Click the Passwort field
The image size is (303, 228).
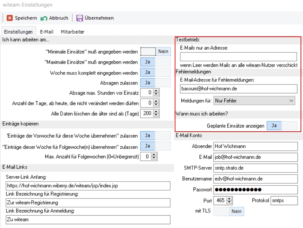(x=255, y=190)
